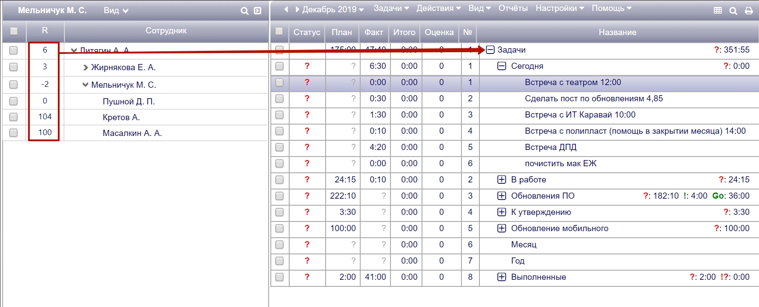Screen dimensions: 759x307
Task: Open the table grid view icon
Action: [718, 11]
